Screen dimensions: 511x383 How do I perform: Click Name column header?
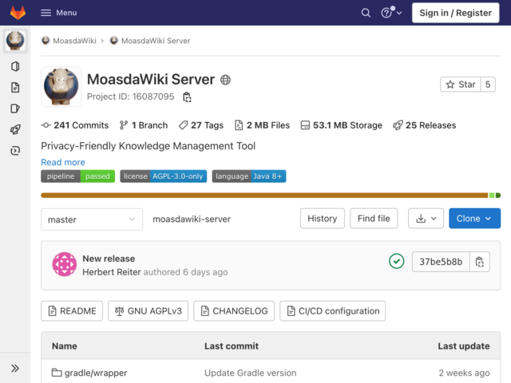click(x=65, y=345)
